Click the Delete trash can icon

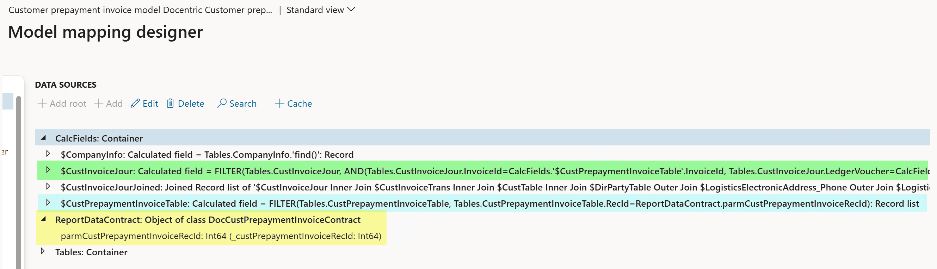pyautogui.click(x=170, y=104)
